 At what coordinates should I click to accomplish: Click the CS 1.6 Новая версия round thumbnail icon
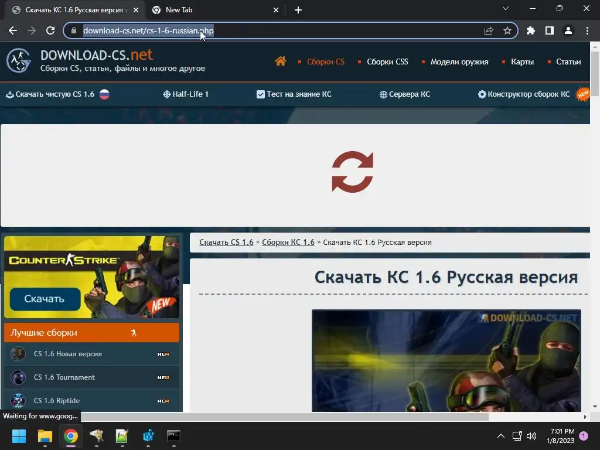18,354
